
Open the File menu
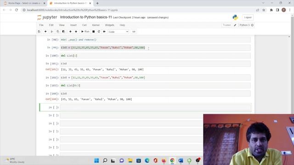(x=41, y=25)
